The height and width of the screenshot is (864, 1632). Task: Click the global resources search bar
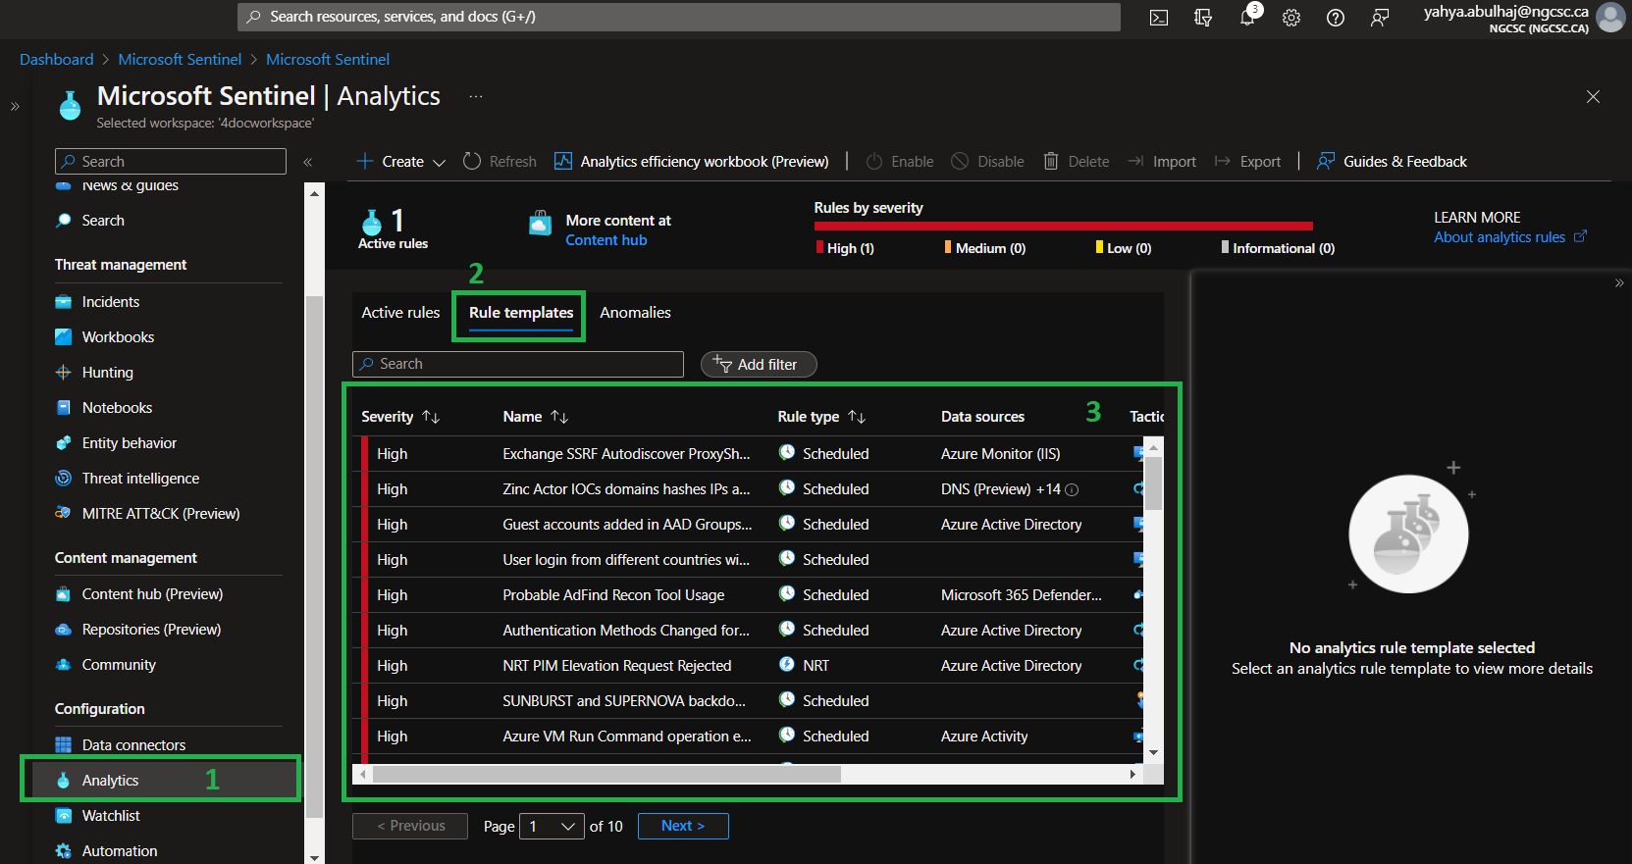tap(679, 17)
